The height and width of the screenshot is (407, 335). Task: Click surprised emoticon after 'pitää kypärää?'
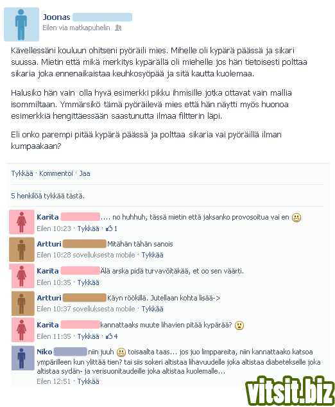(x=239, y=325)
